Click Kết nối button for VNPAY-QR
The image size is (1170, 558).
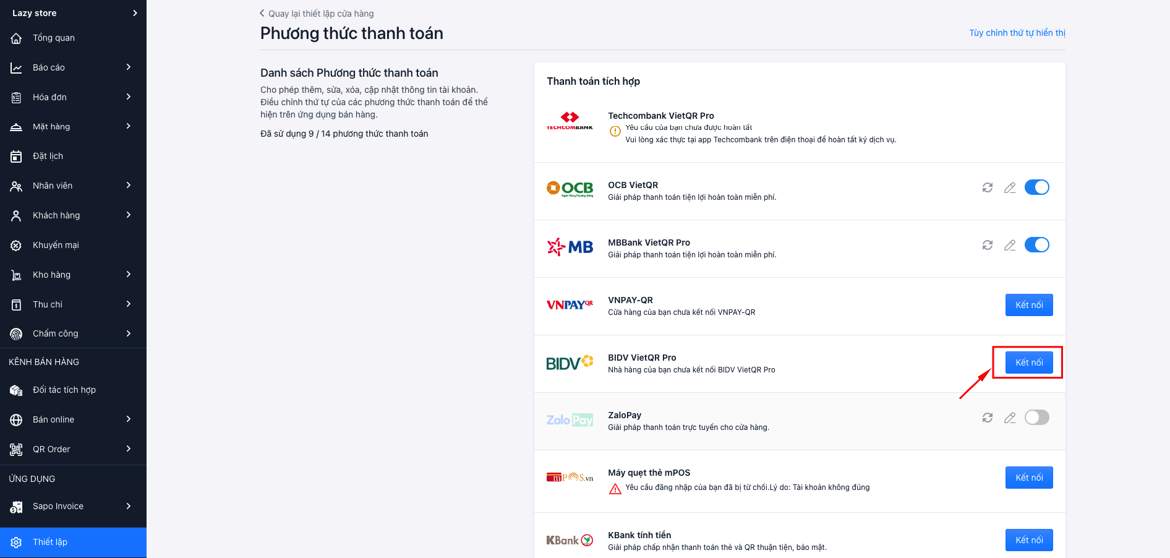point(1029,305)
